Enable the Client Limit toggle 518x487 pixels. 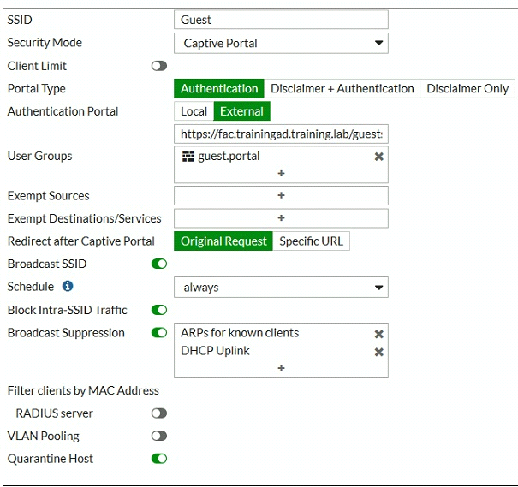[x=159, y=66]
